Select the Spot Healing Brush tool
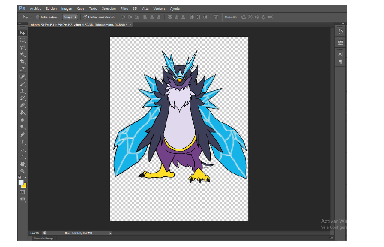The height and width of the screenshot is (247, 384). tap(22, 77)
